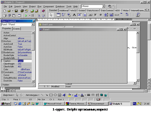Select the Label component letter A
This screenshot has width=151, height=114.
pos(74,15)
